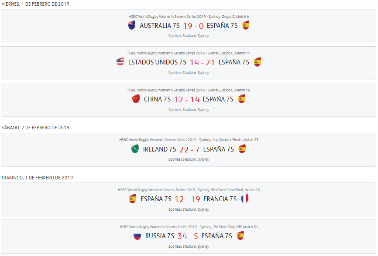Click the 14 - 21 score
Image resolution: width=378 pixels, height=256 pixels.
click(x=202, y=63)
